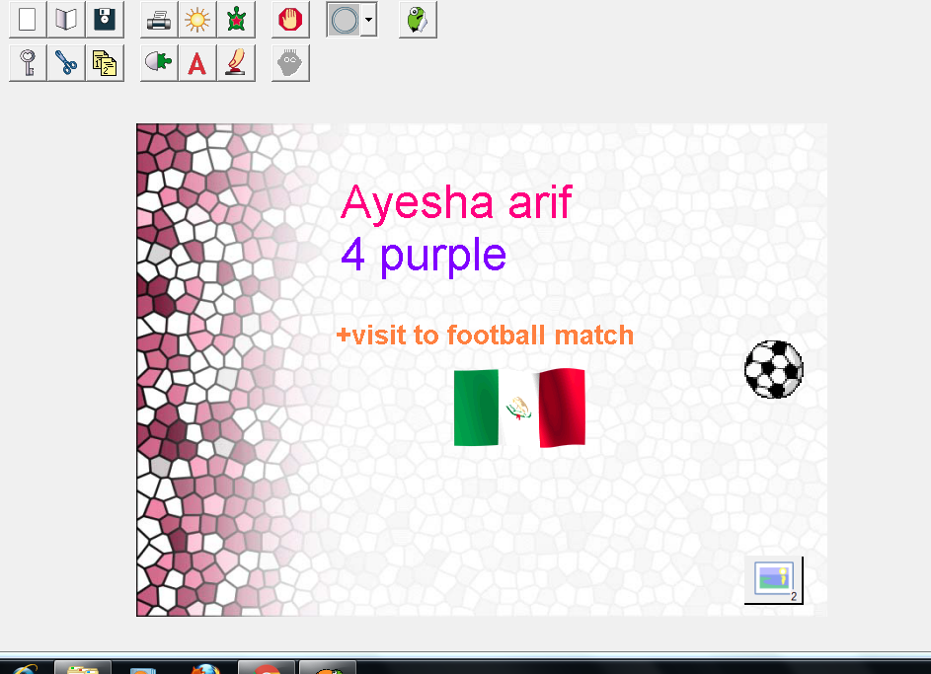Open the picture gallery marked 2
This screenshot has height=674, width=931.
[773, 580]
